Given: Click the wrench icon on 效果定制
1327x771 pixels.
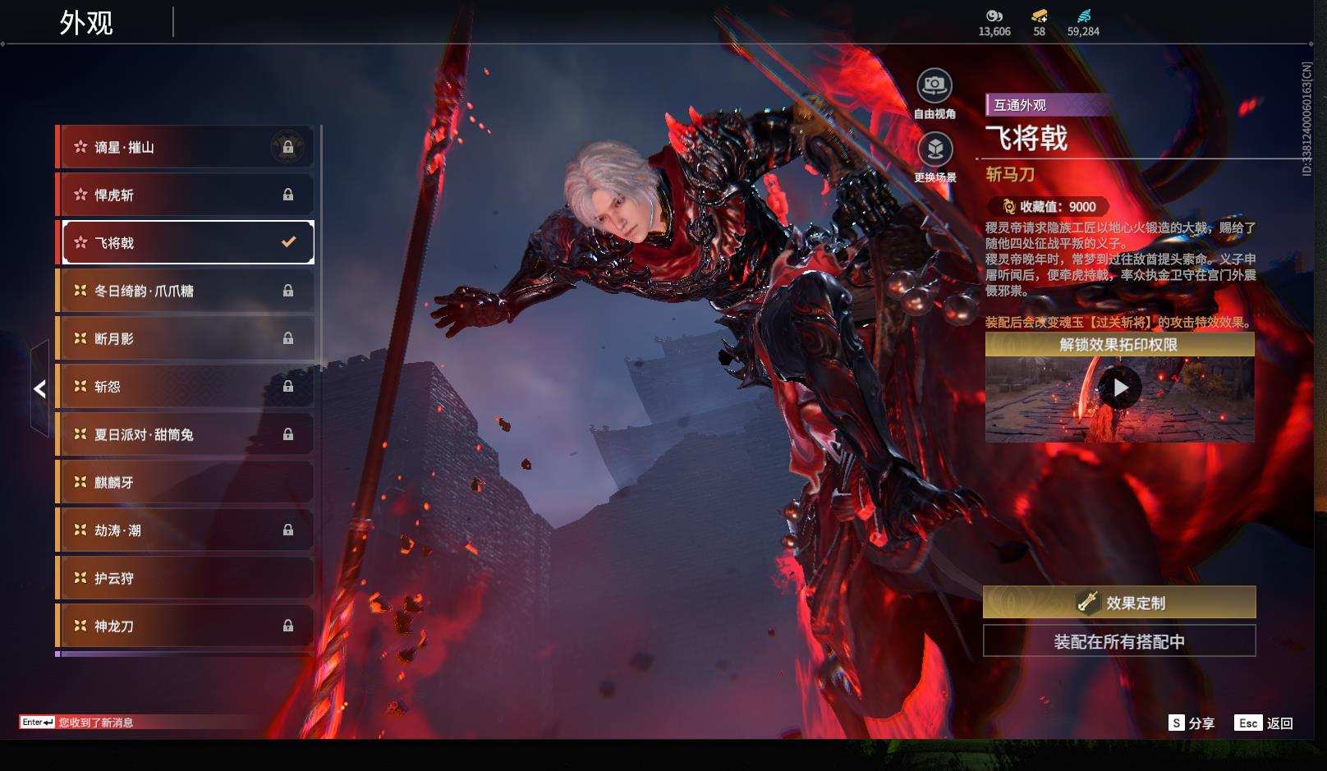Looking at the screenshot, I should pos(1088,602).
